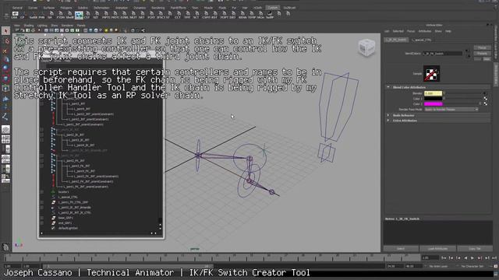499x280 pixels.
Task: Expand l_joint1_FK_CTRL_GRP row in outliner
Action: [x=42, y=202]
